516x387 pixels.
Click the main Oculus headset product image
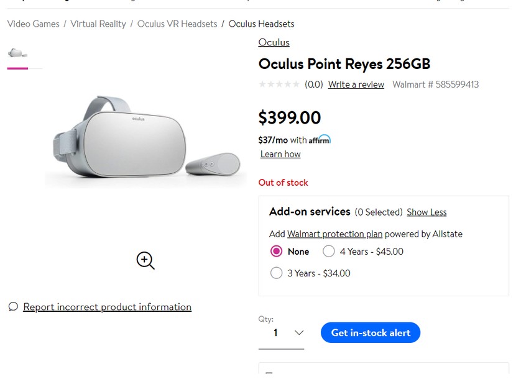pyautogui.click(x=145, y=140)
